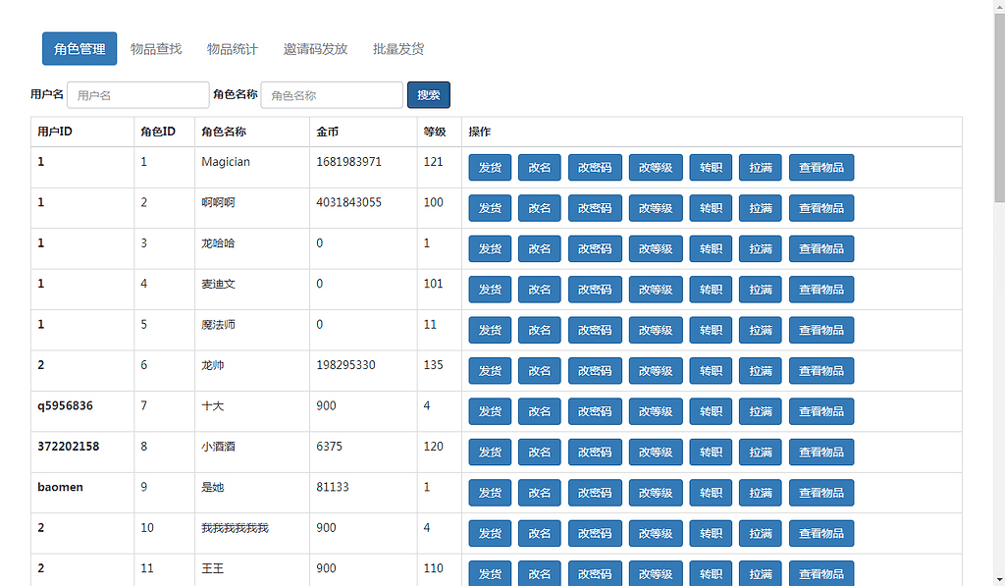The width and height of the screenshot is (1005, 586).
Task: Focus the 用户名 search input
Action: pyautogui.click(x=137, y=95)
